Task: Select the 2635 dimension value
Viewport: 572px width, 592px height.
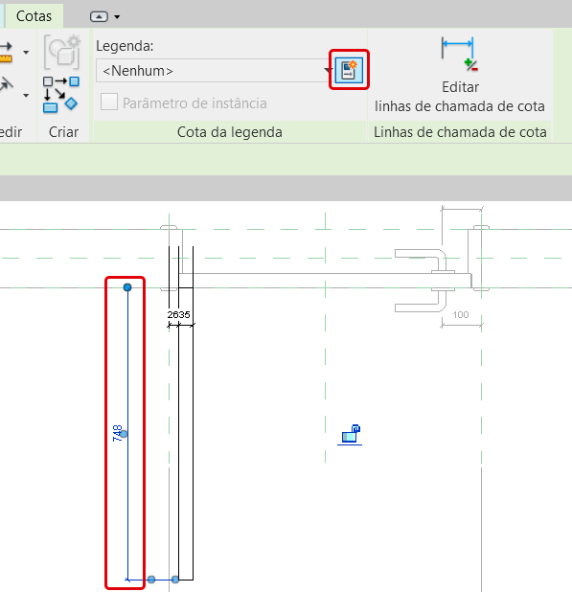Action: [x=178, y=314]
